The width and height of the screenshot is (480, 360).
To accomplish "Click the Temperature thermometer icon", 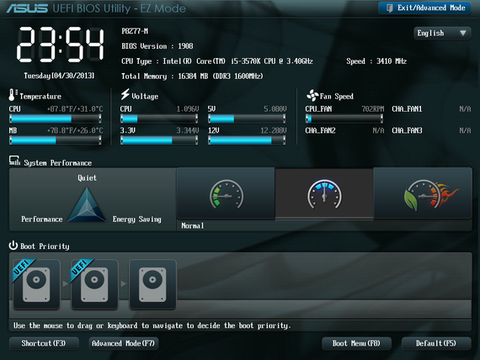I will tap(13, 95).
